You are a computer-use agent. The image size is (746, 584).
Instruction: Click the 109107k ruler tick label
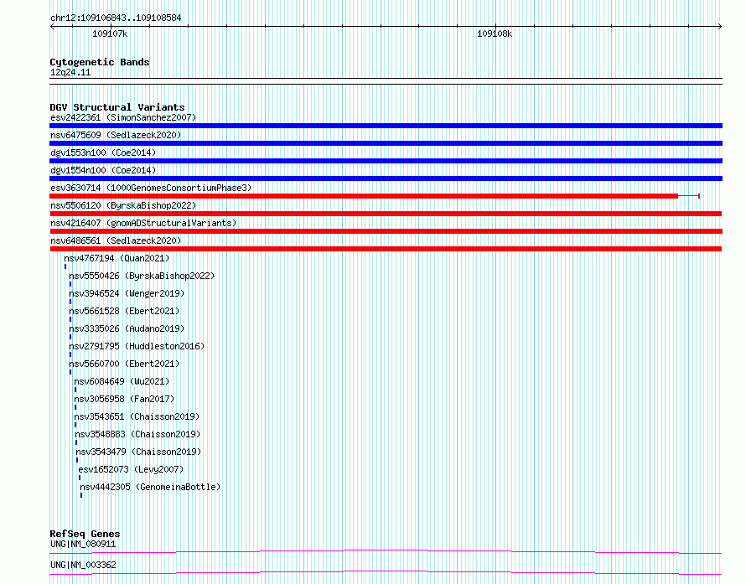pyautogui.click(x=110, y=34)
